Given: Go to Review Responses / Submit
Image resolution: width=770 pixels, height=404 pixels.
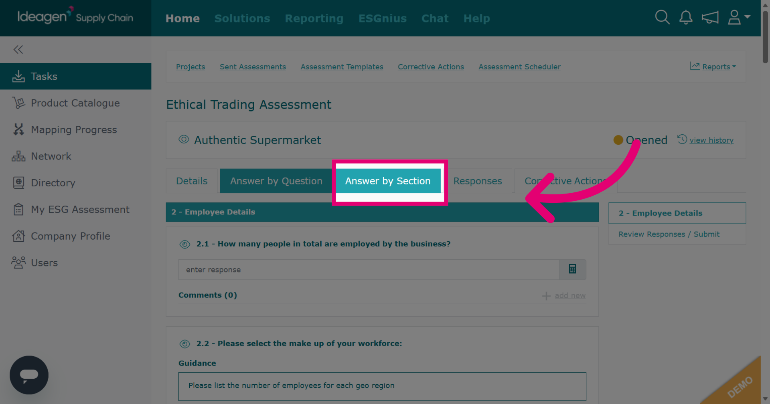Looking at the screenshot, I should [x=669, y=234].
